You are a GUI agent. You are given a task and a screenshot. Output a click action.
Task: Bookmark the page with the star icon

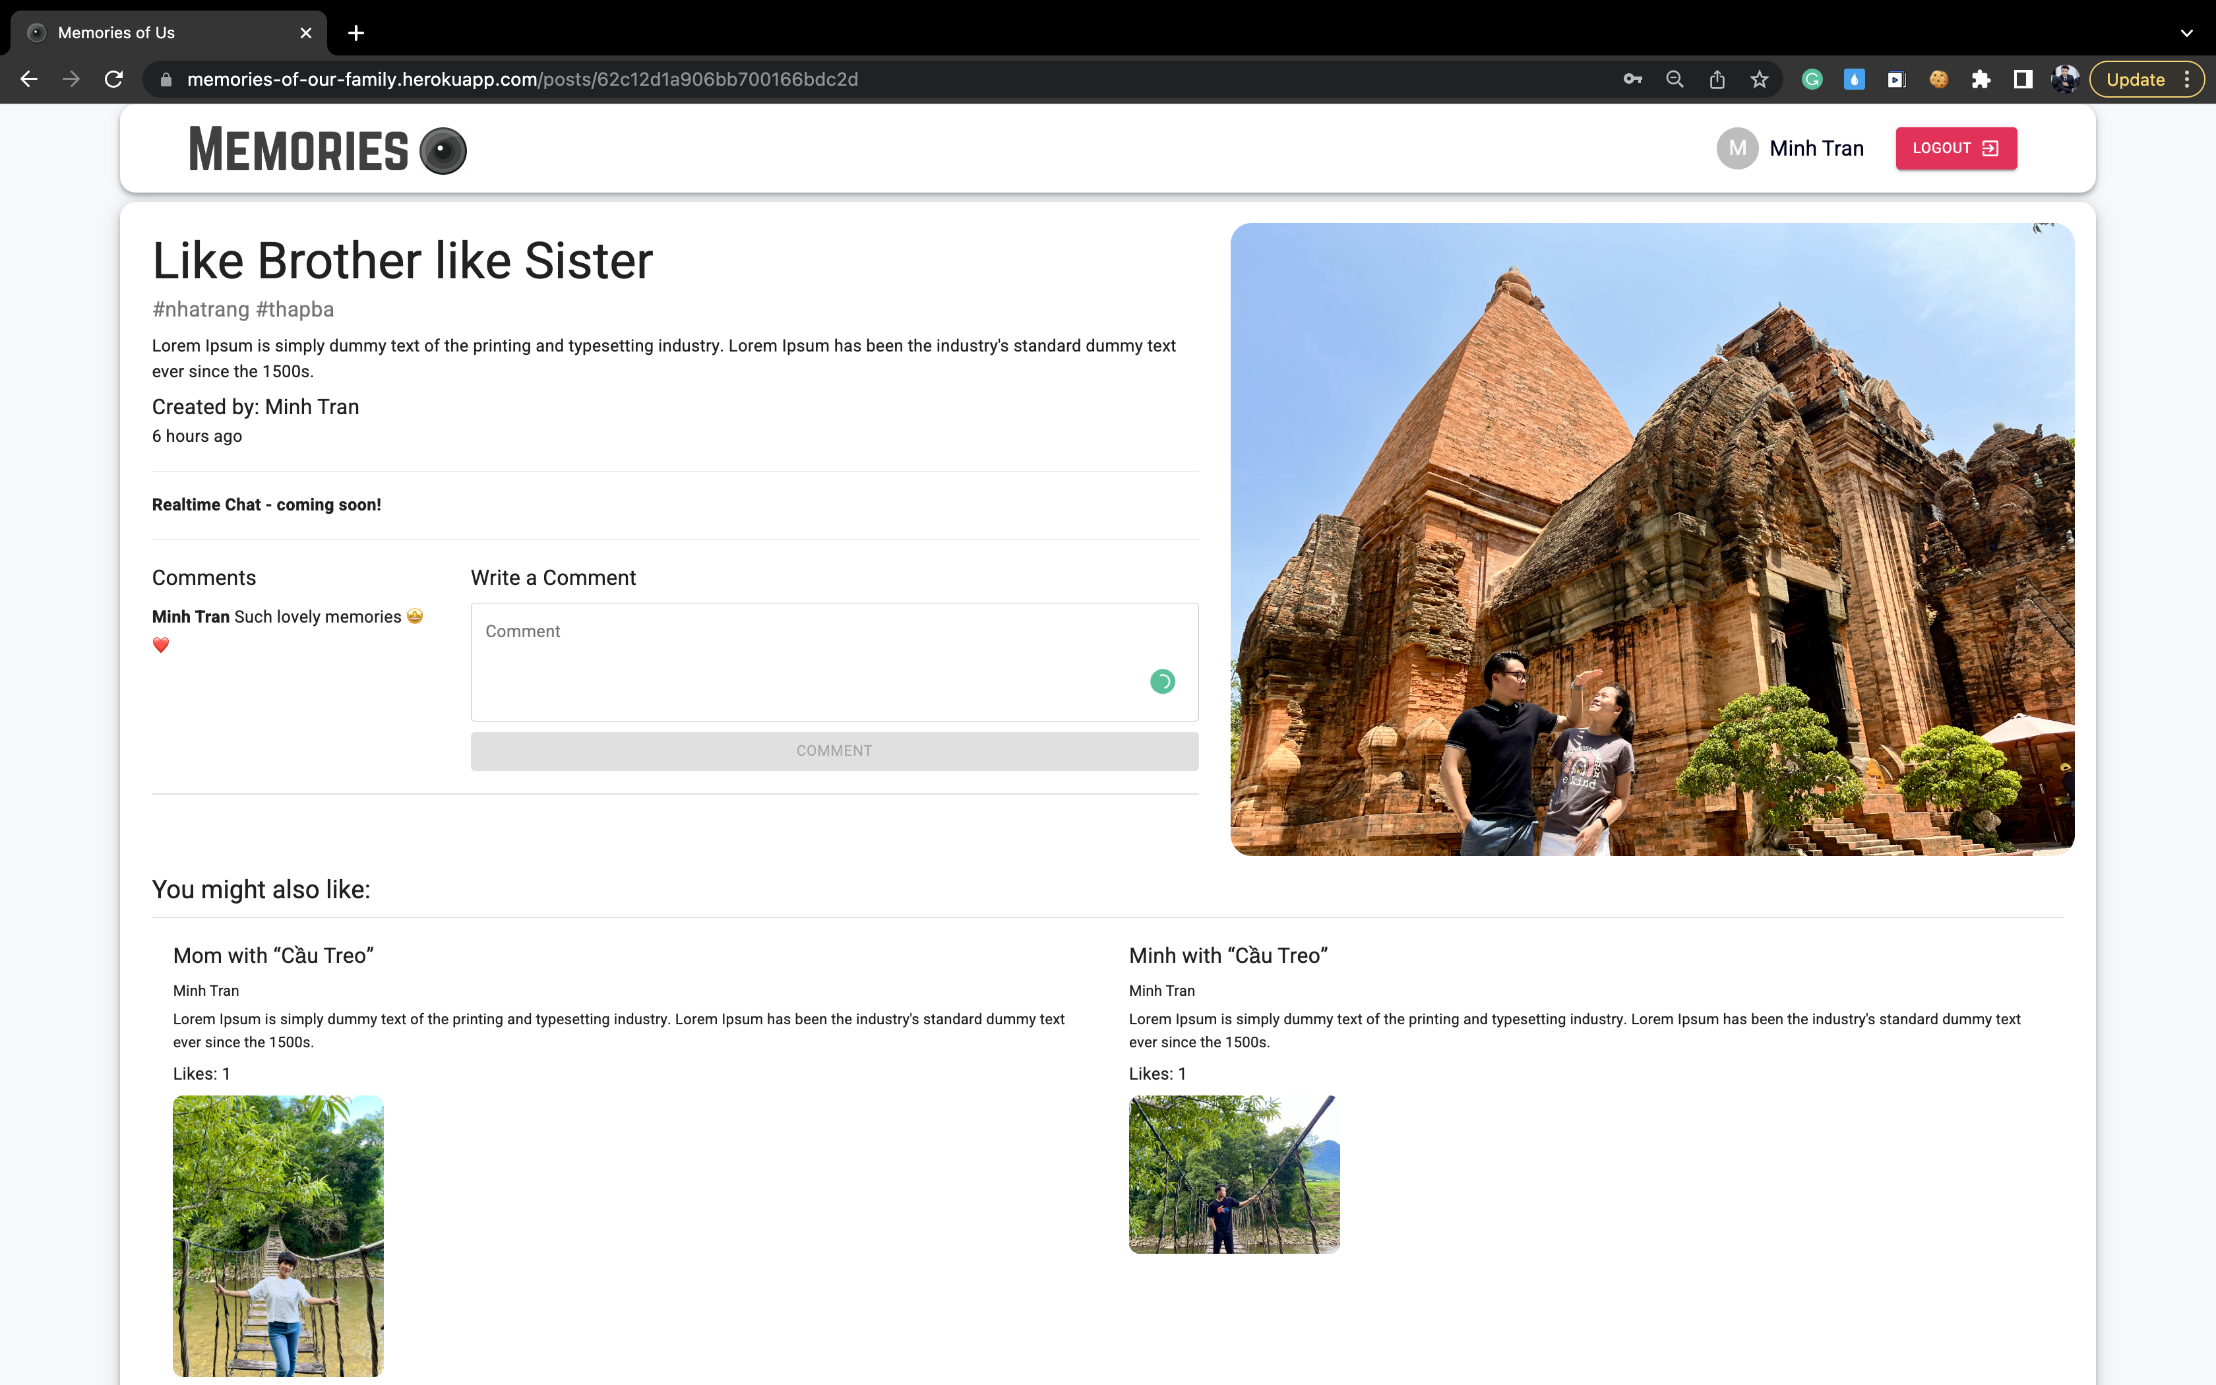coord(1759,80)
